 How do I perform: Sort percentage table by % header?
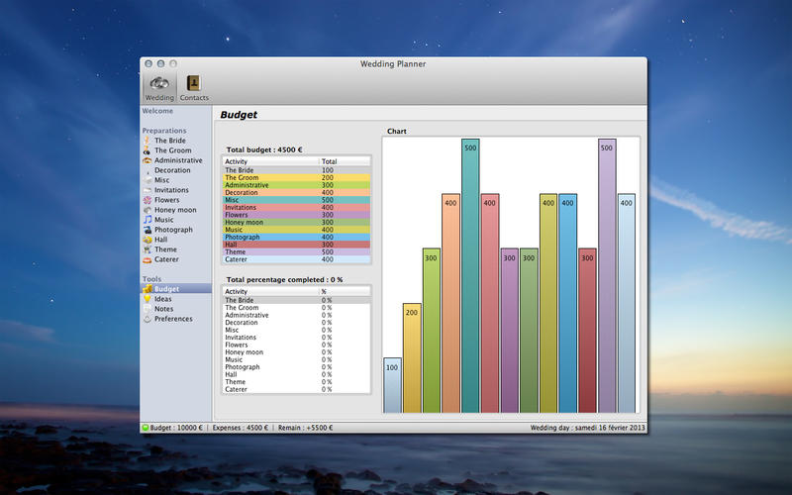pyautogui.click(x=345, y=291)
